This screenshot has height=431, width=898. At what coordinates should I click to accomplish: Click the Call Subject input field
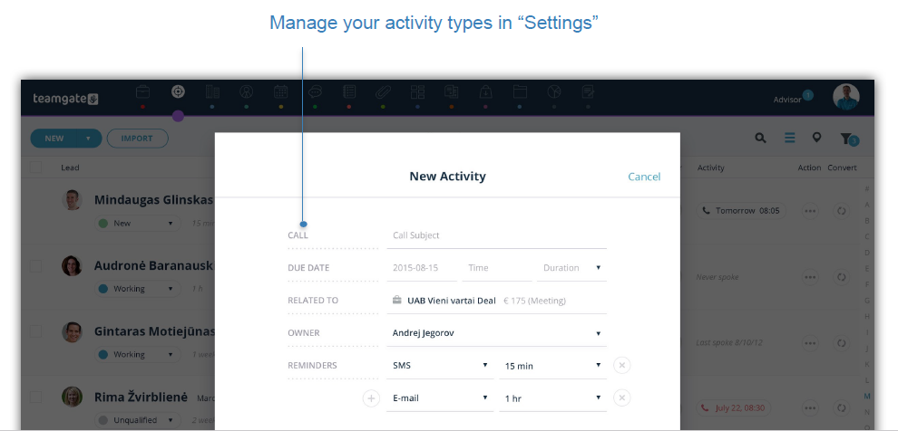pyautogui.click(x=496, y=235)
